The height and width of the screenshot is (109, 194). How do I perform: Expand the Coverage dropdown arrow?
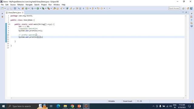coord(46,8)
